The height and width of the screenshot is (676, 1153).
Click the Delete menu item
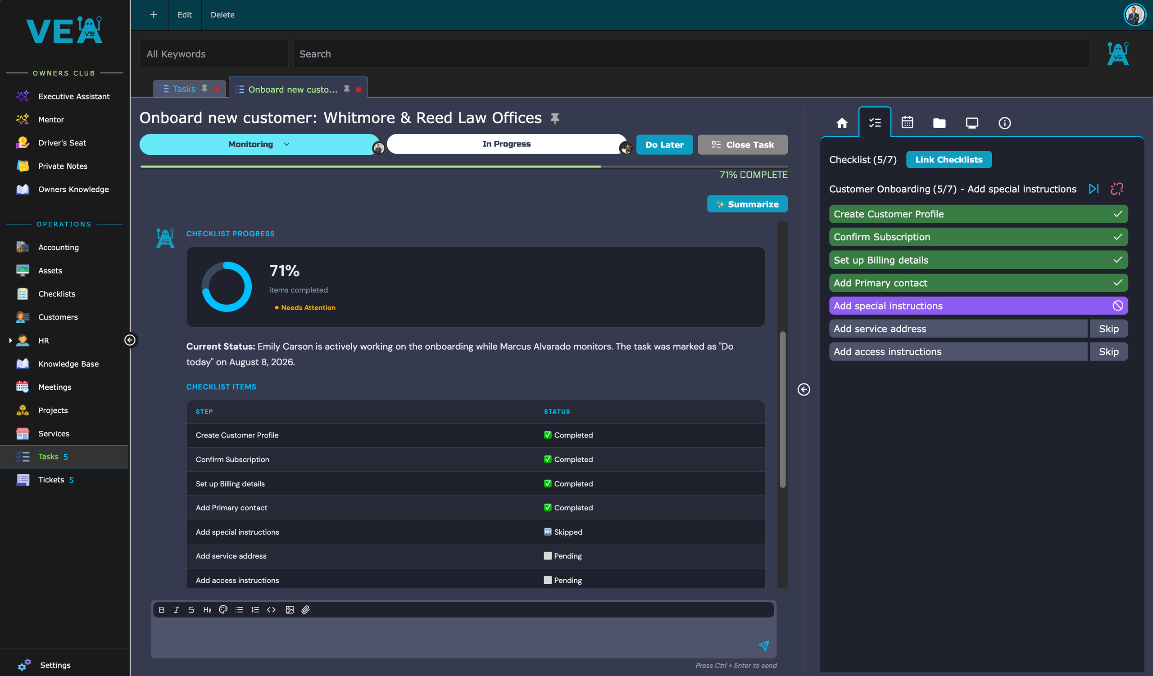222,14
